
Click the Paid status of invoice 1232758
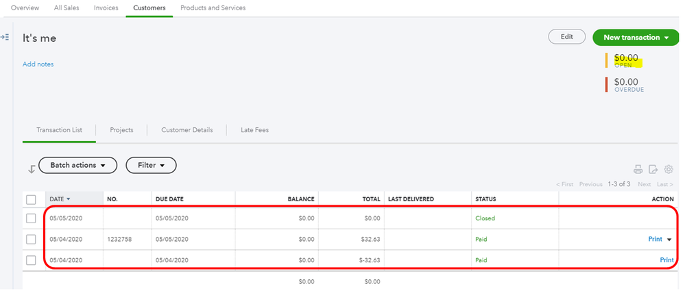pyautogui.click(x=481, y=239)
